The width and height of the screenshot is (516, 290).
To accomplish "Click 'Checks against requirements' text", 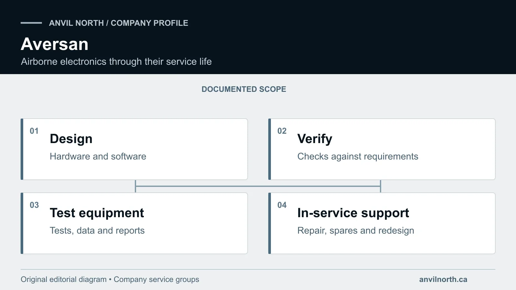I will click(358, 157).
